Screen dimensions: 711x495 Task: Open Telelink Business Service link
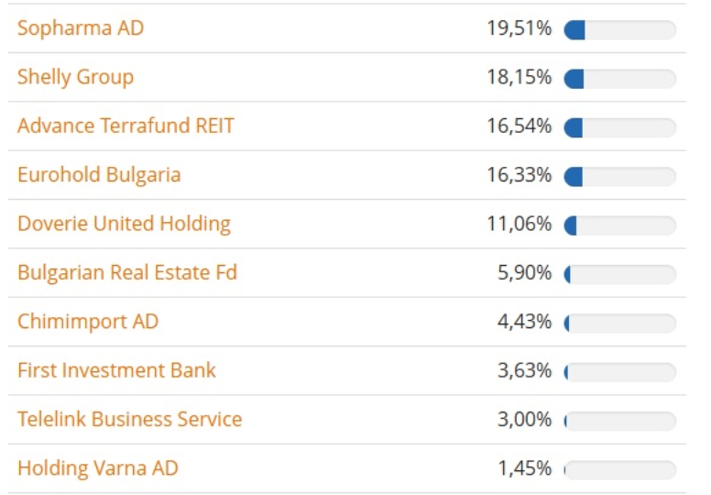(x=129, y=420)
